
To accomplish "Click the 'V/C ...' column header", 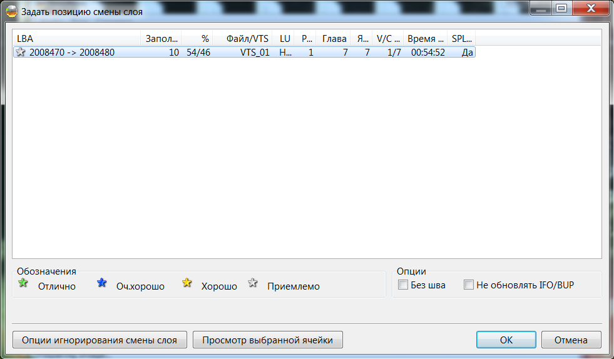I will pyautogui.click(x=387, y=39).
